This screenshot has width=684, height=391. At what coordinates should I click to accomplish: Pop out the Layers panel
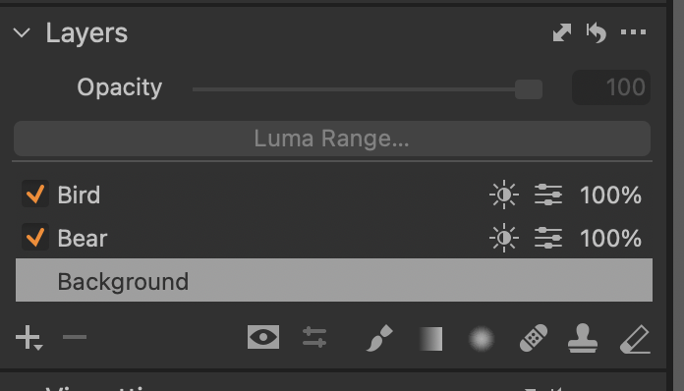(562, 32)
